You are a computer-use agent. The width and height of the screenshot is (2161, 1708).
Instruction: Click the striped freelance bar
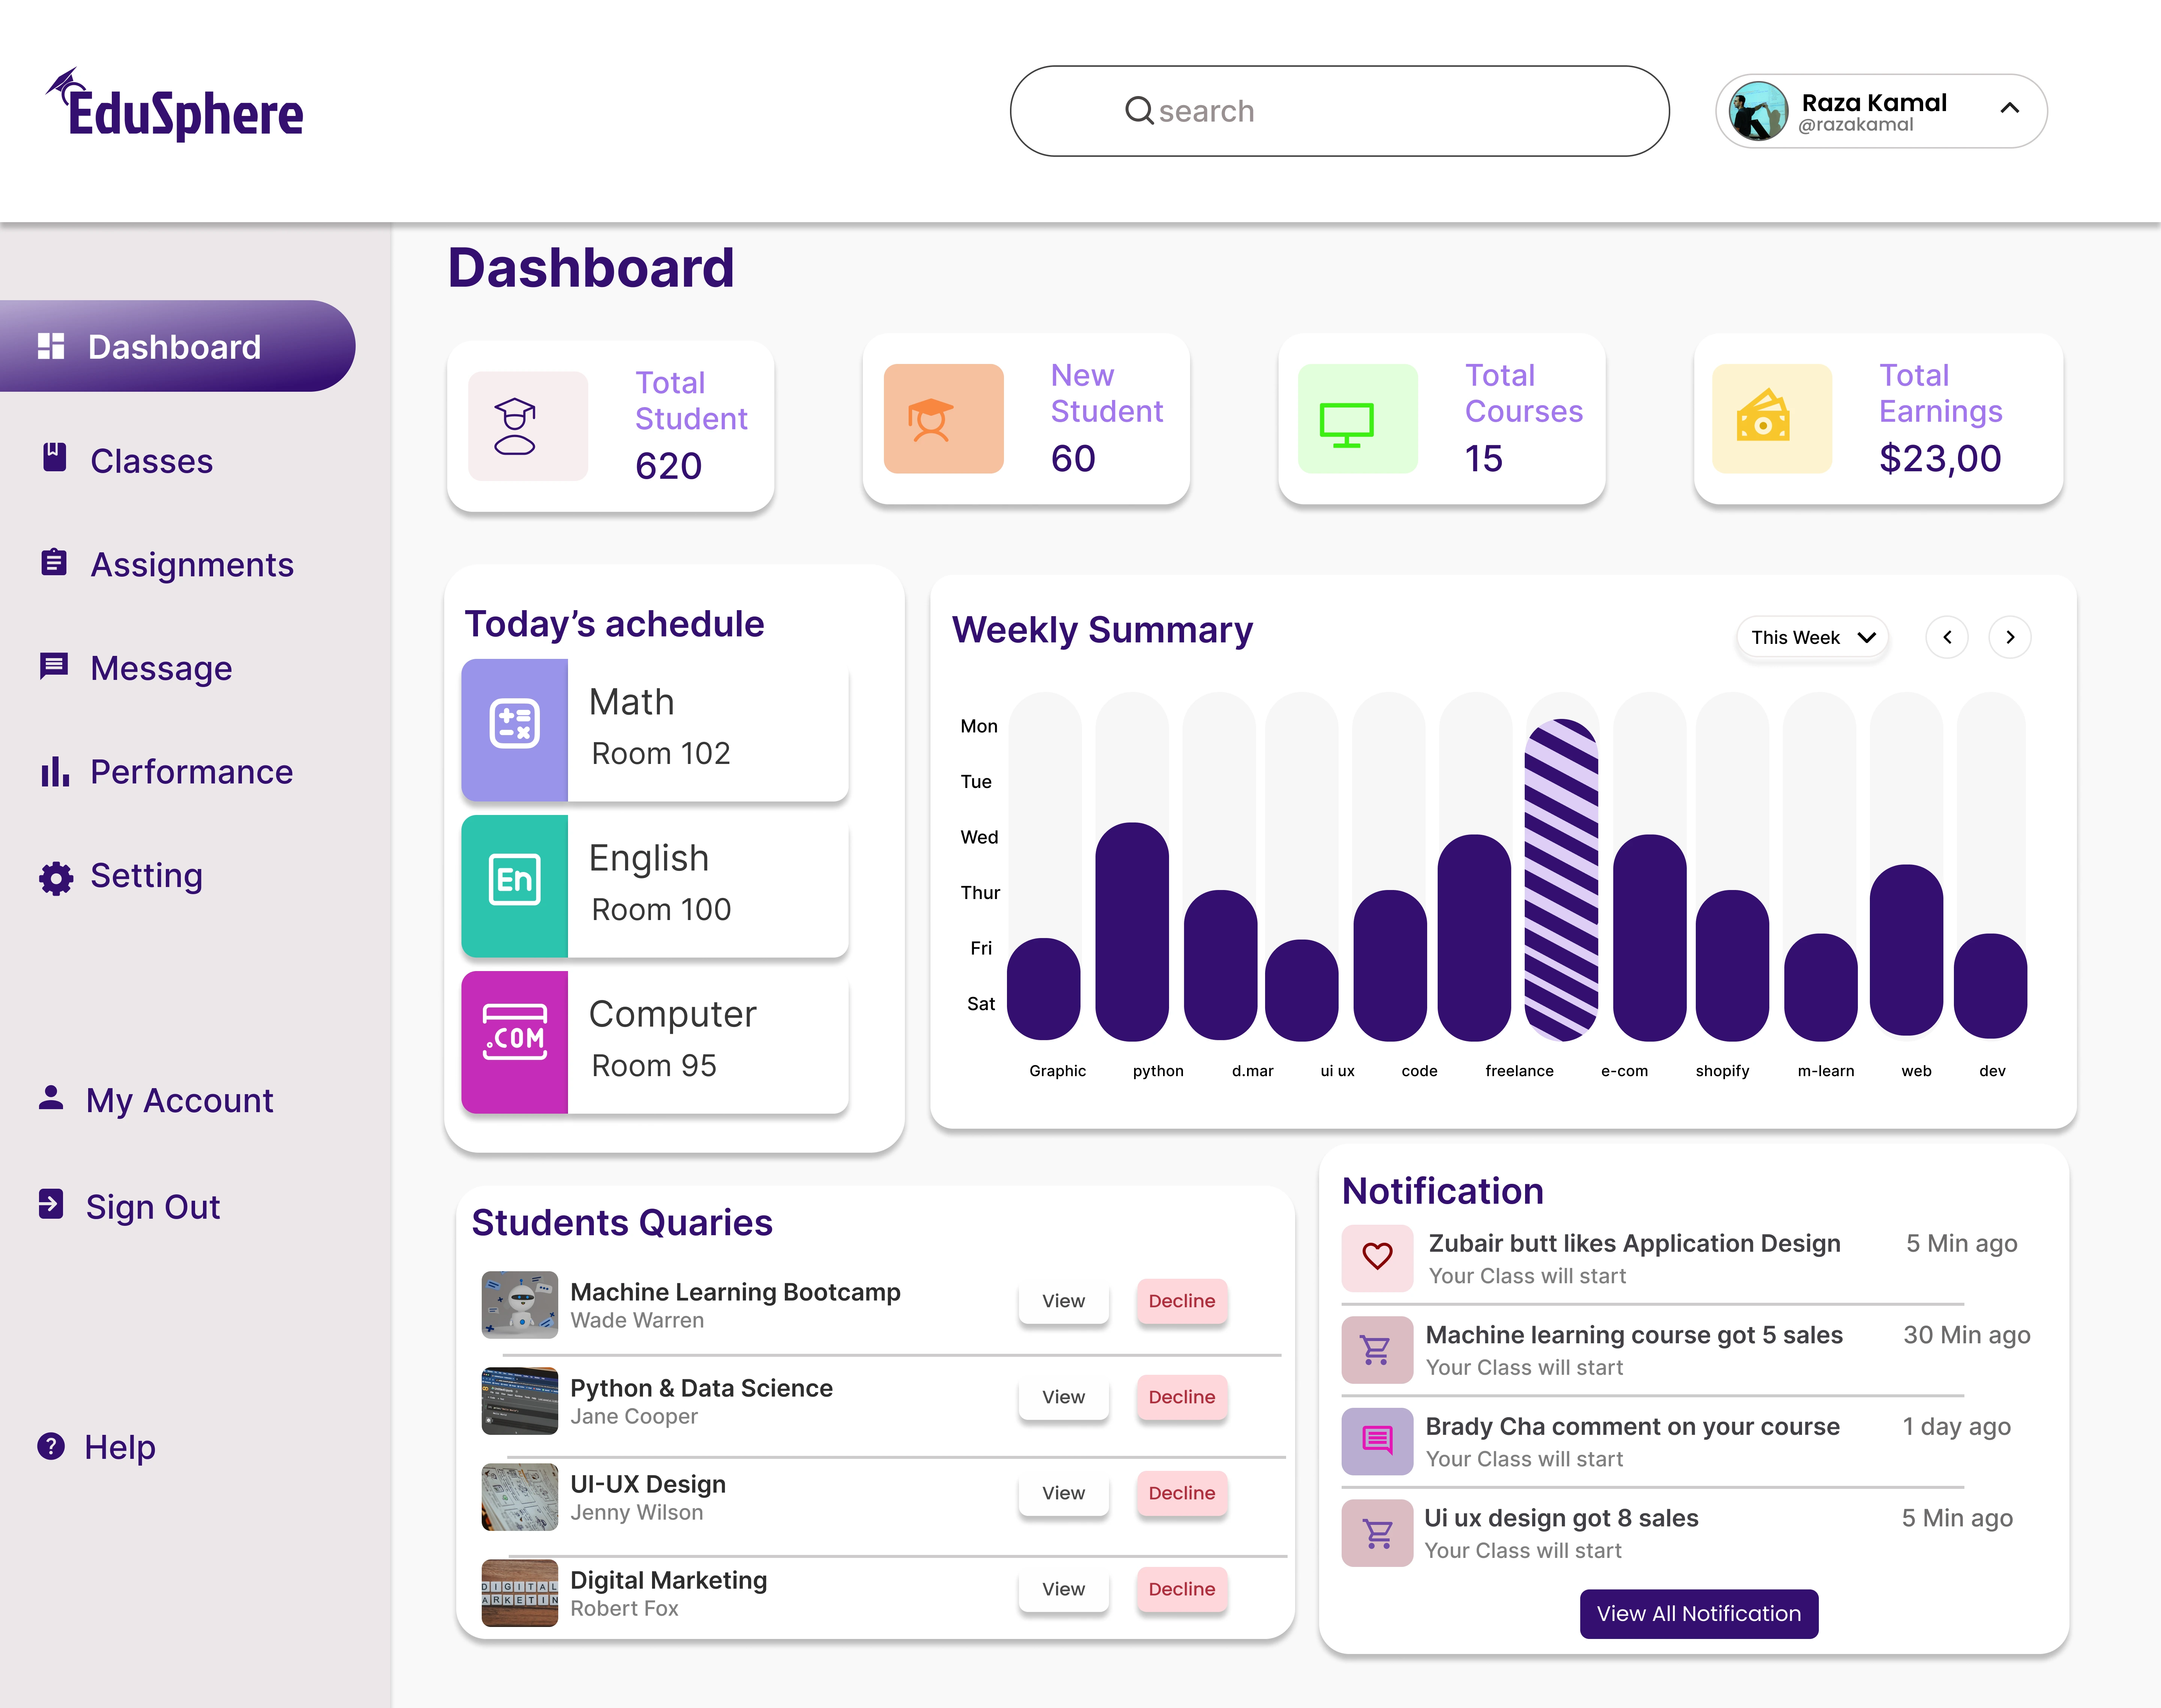[1561, 880]
